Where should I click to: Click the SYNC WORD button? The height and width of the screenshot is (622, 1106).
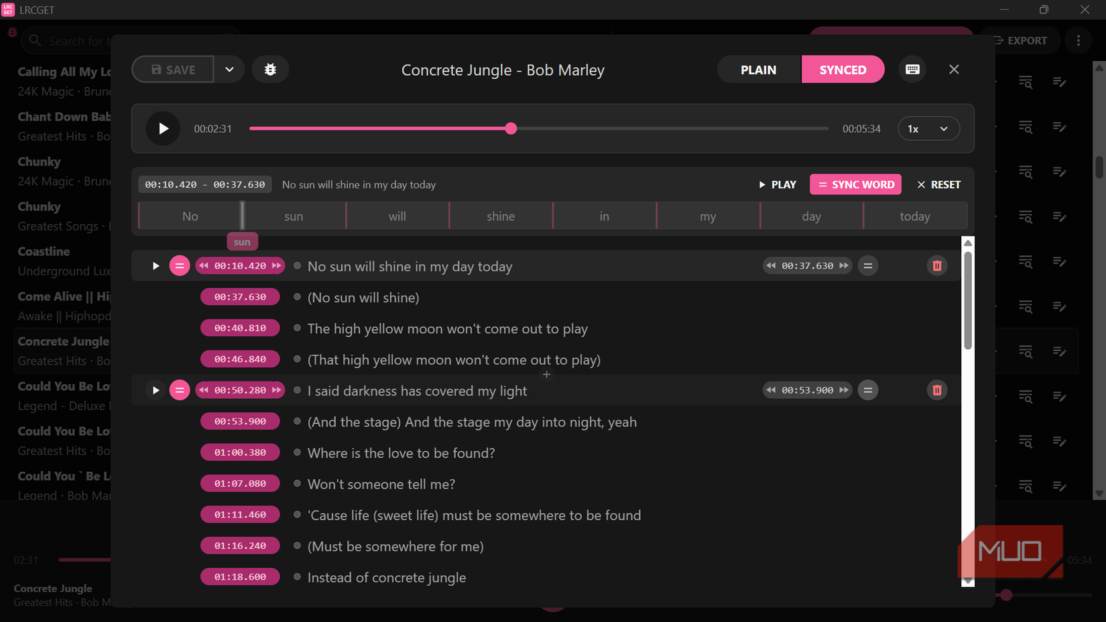(x=855, y=184)
